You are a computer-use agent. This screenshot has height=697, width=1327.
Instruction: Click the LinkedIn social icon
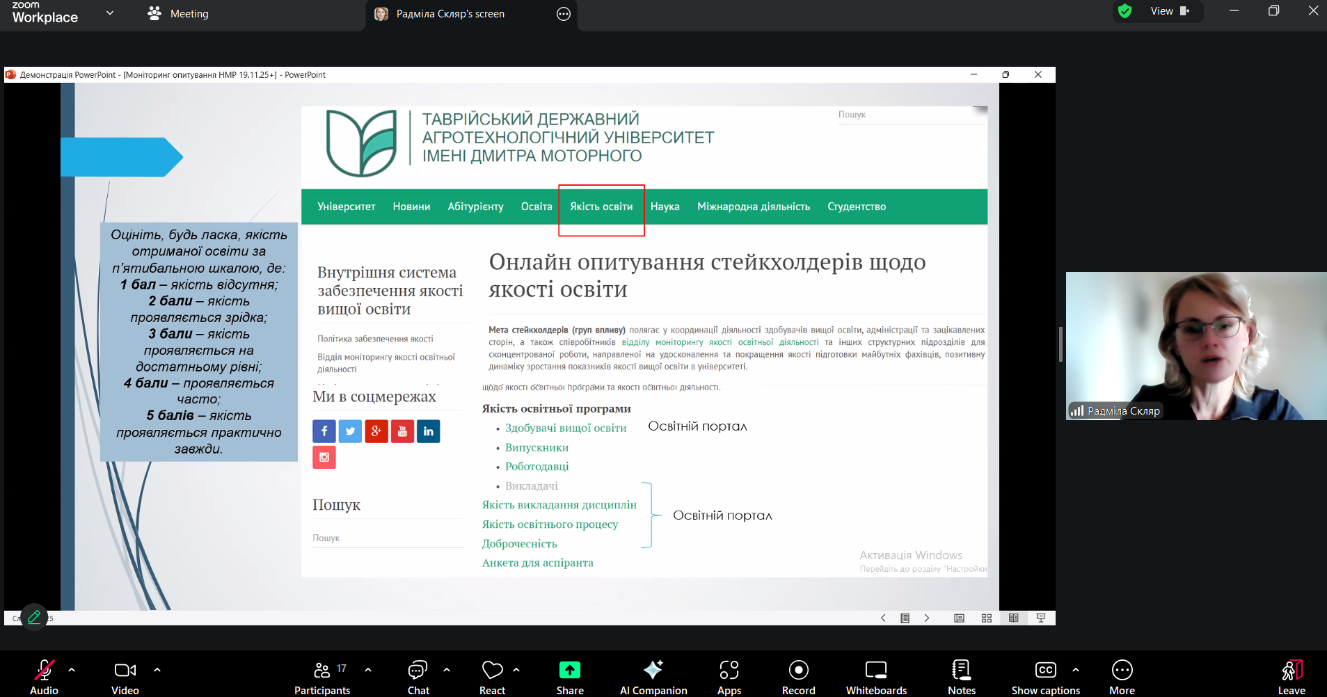(x=429, y=431)
